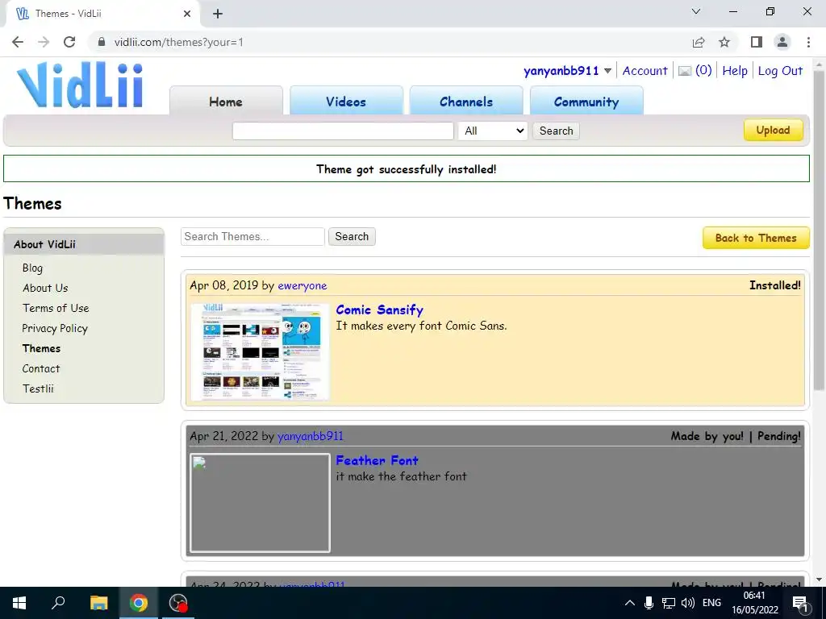Image resolution: width=826 pixels, height=619 pixels.
Task: Click the ENG language indicator
Action: [x=711, y=603]
